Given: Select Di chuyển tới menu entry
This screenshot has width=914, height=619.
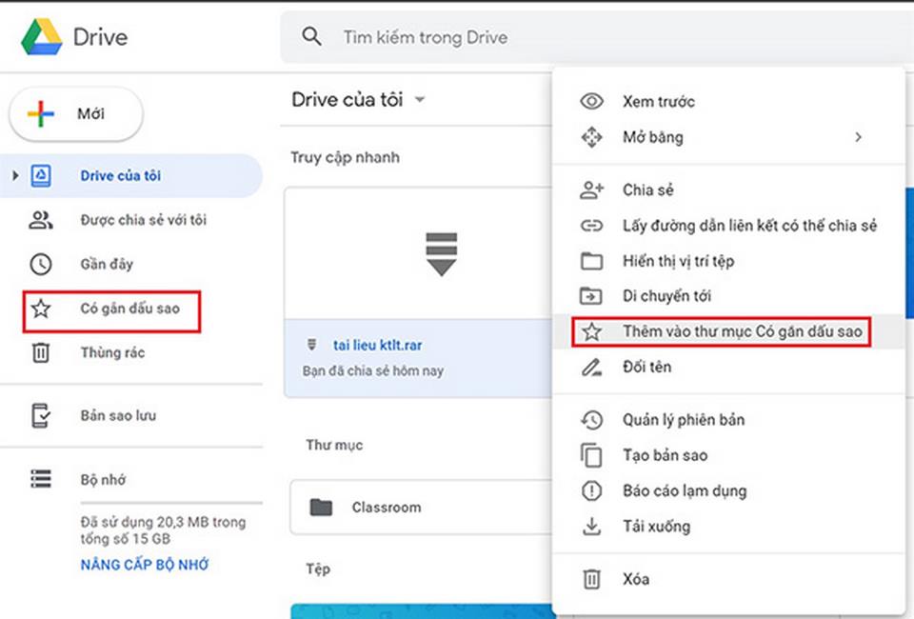Looking at the screenshot, I should pos(666,296).
